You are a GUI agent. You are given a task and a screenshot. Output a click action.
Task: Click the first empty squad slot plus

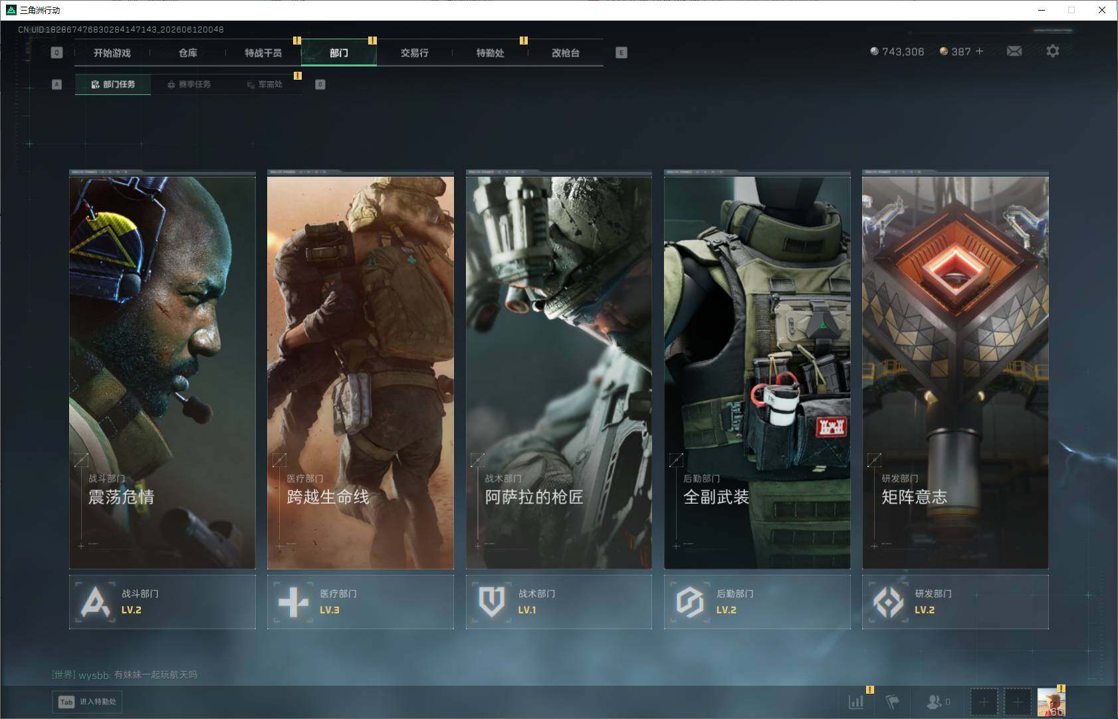(x=984, y=702)
